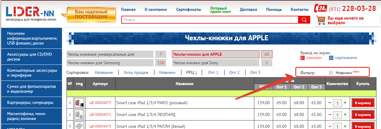Decrease quantity for PARIS case row
Image resolution: width=381 pixels, height=129 pixels.
[330, 103]
